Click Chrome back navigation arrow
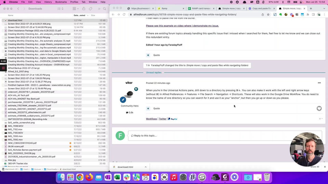This screenshot has height=184, width=328. click(x=113, y=15)
